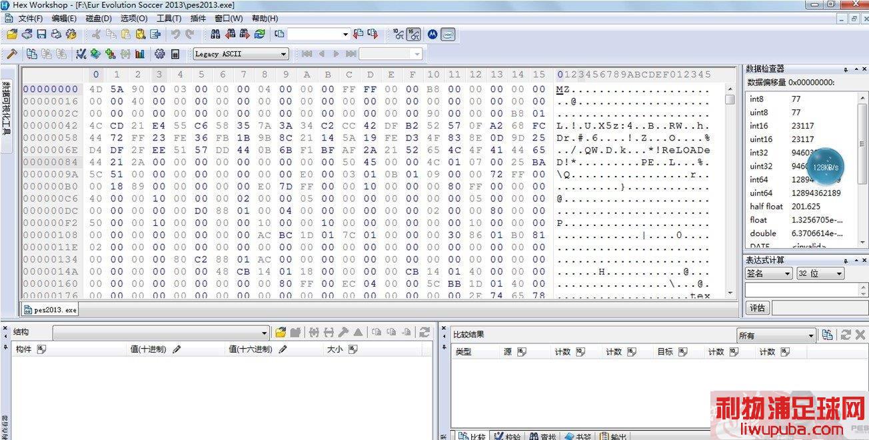This screenshot has width=869, height=440.
Task: Open the 编辑(E) menu
Action: click(64, 18)
